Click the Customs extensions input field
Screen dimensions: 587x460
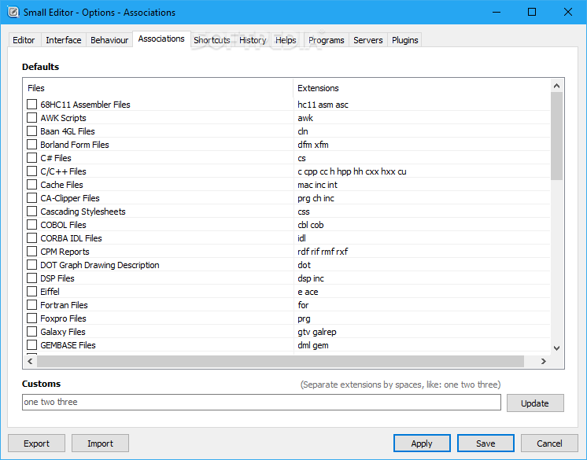[x=261, y=402]
